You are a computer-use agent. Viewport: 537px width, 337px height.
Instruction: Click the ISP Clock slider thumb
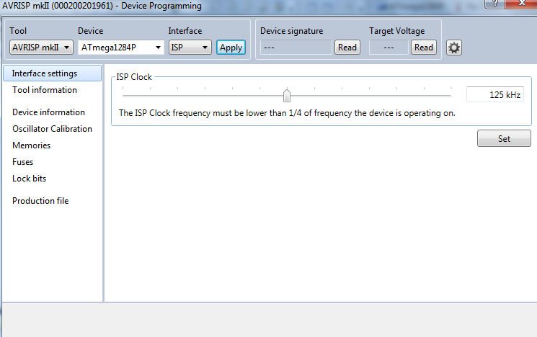click(287, 96)
